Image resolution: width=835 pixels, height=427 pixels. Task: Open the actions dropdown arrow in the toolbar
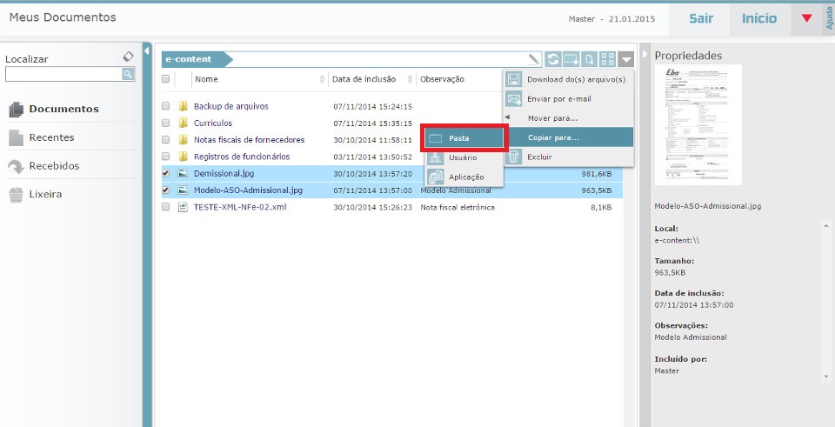point(627,59)
